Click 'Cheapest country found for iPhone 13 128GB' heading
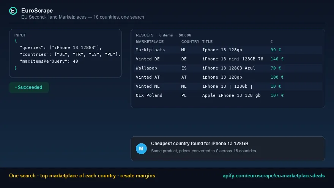Screen dimensions: 334x188 click(x=200, y=144)
